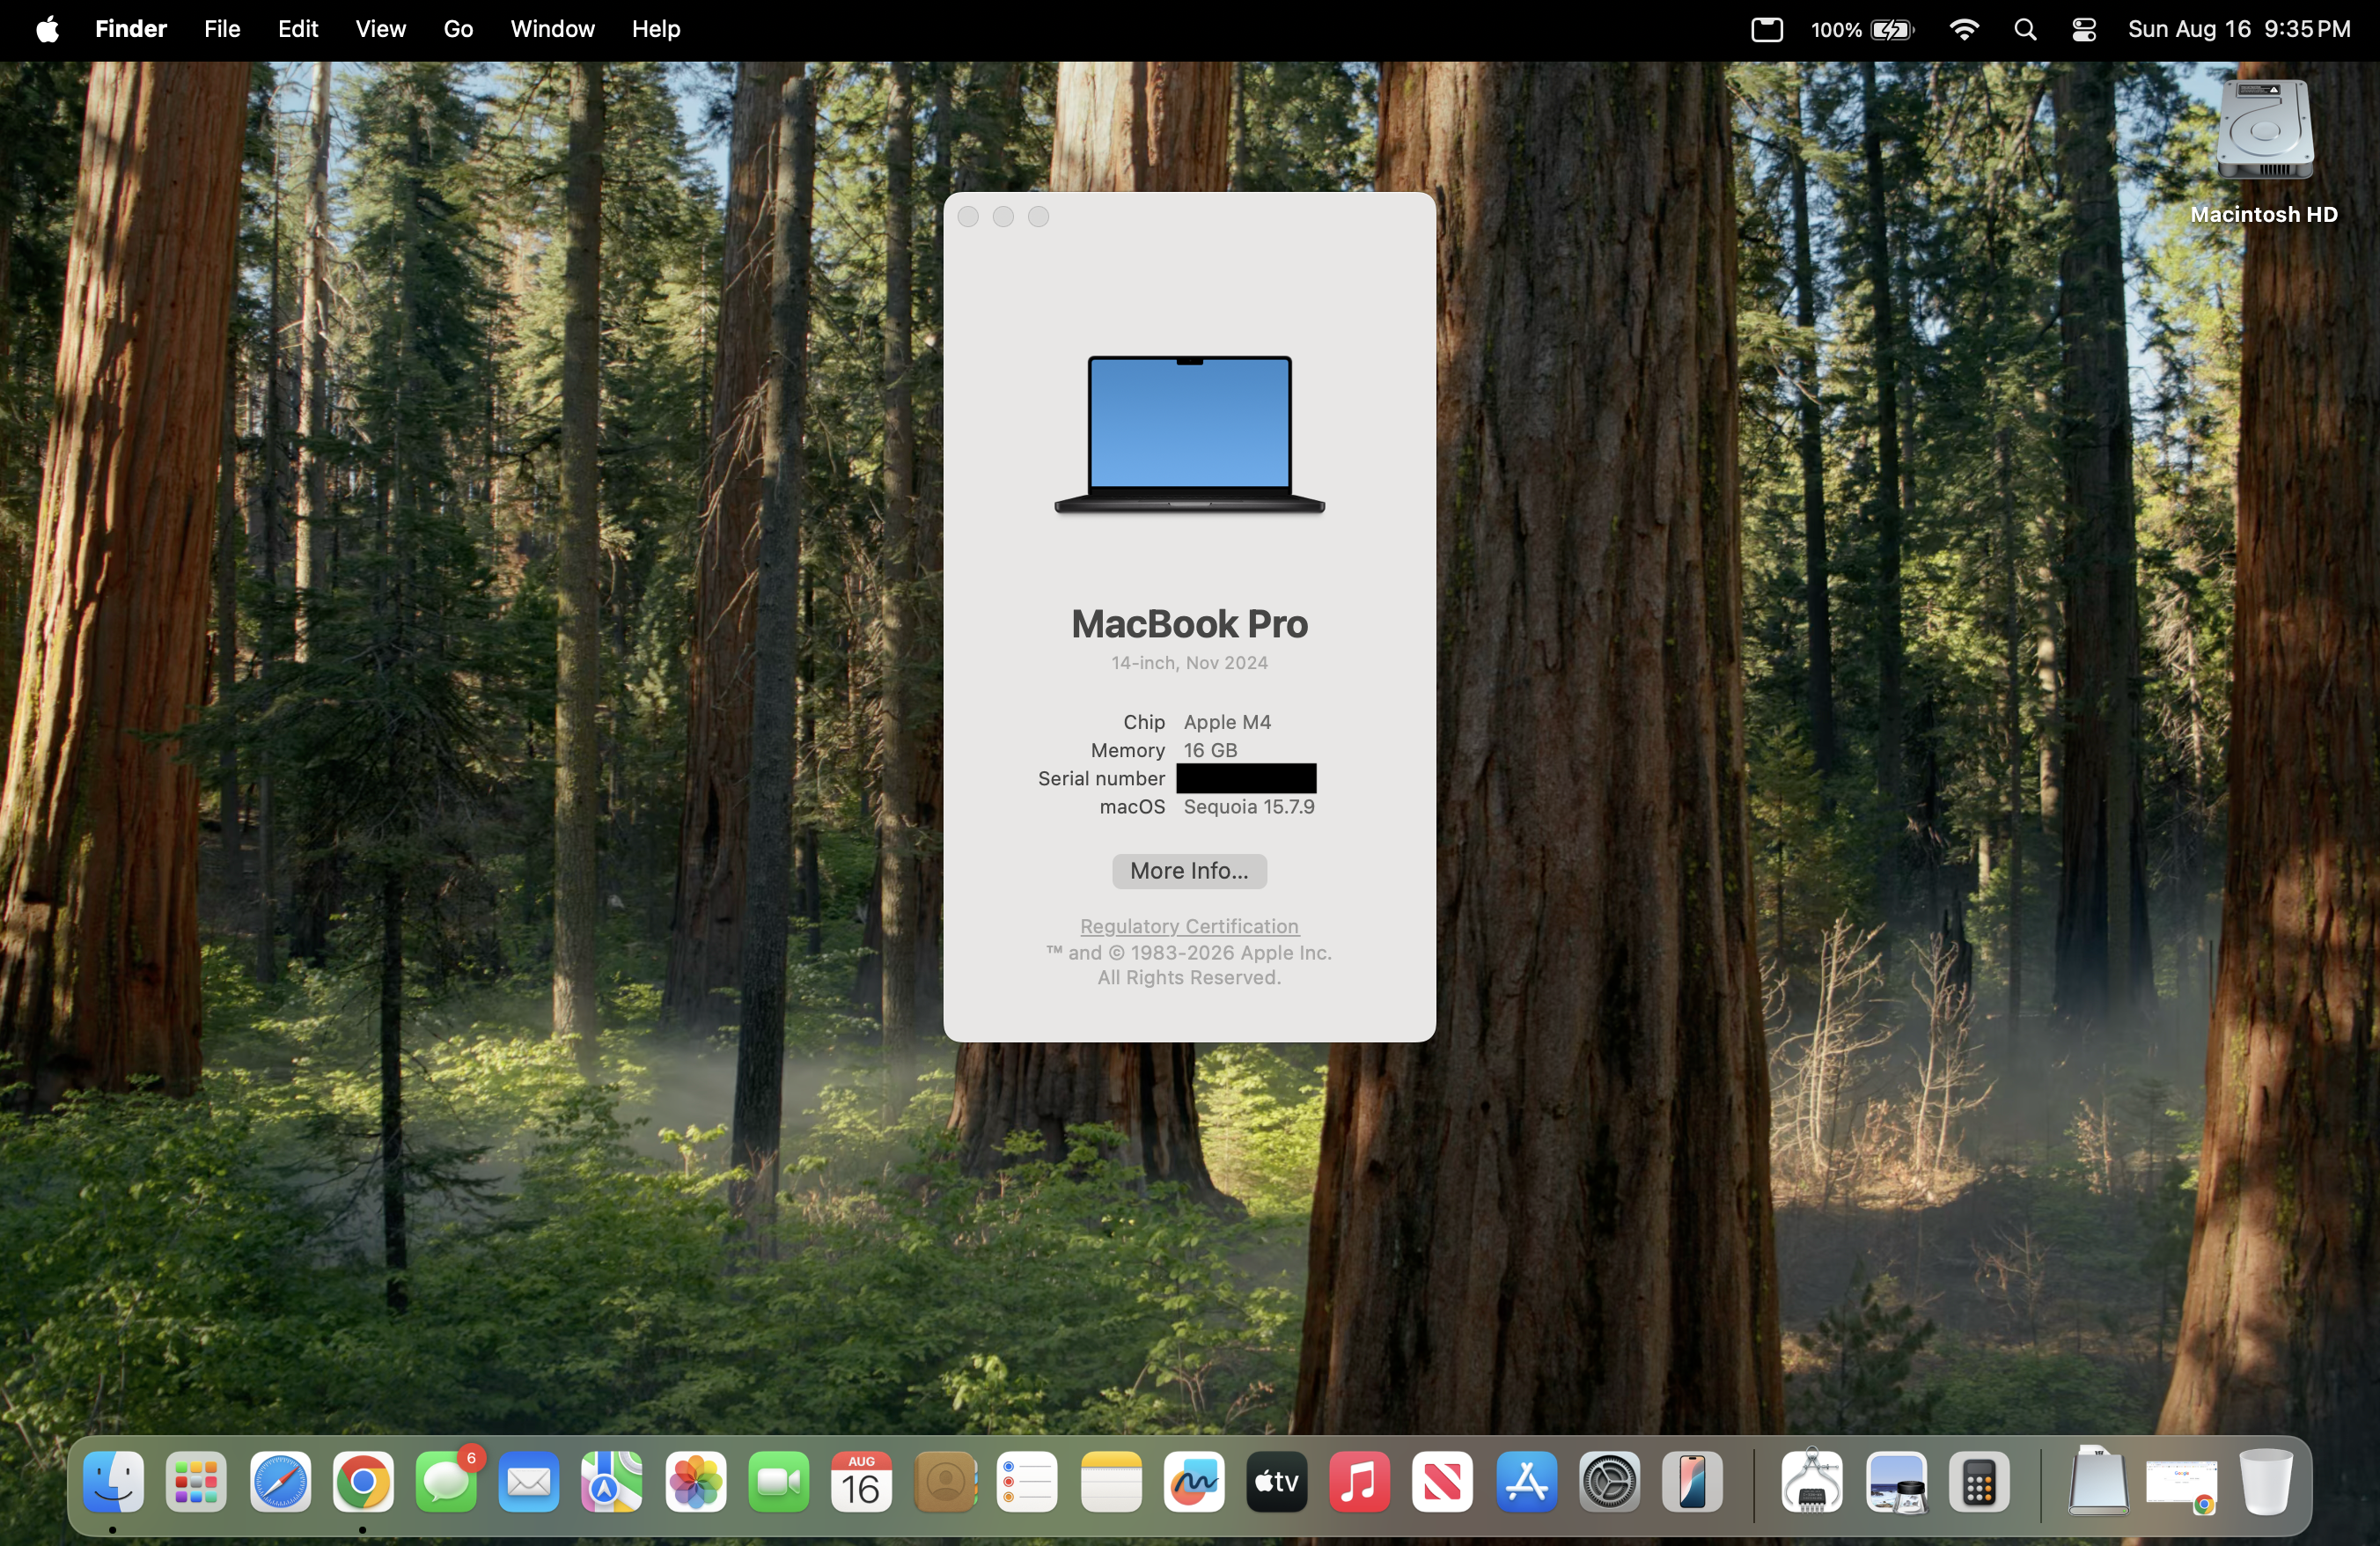Viewport: 2380px width, 1546px height.
Task: Open the Help menu
Action: tap(656, 29)
